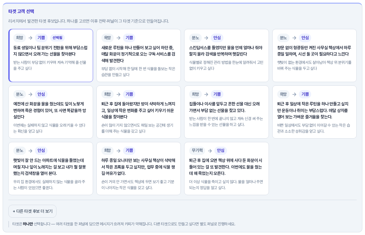Image resolution: width=365 pixels, height=235 pixels.
Task: Click the arrow icon in the 창문 없이 형광등 card
Action: point(294,38)
